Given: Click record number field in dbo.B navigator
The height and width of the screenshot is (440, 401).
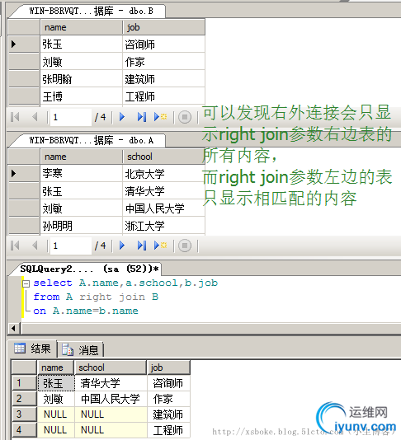Looking at the screenshot, I should click(71, 117).
